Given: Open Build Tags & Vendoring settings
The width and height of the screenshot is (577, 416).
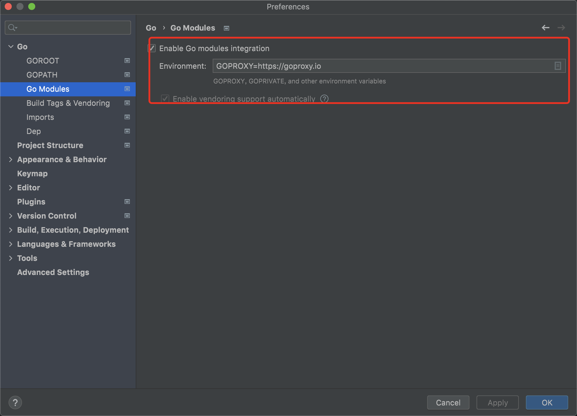Looking at the screenshot, I should tap(68, 103).
